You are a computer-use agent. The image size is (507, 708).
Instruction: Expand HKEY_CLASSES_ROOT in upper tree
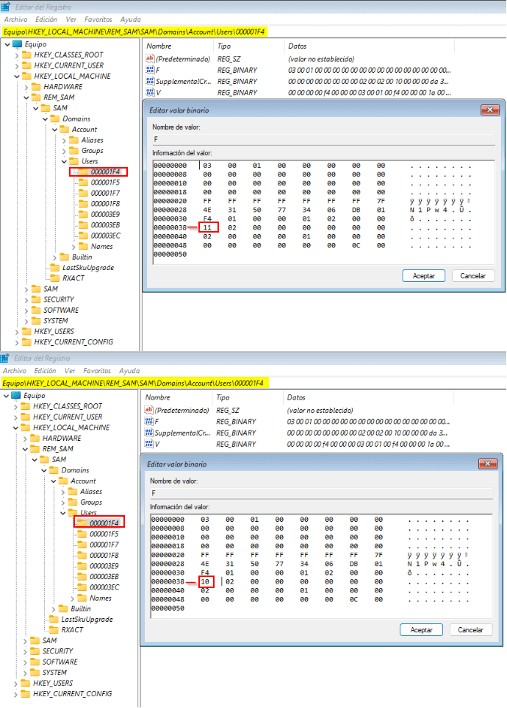tap(17, 55)
